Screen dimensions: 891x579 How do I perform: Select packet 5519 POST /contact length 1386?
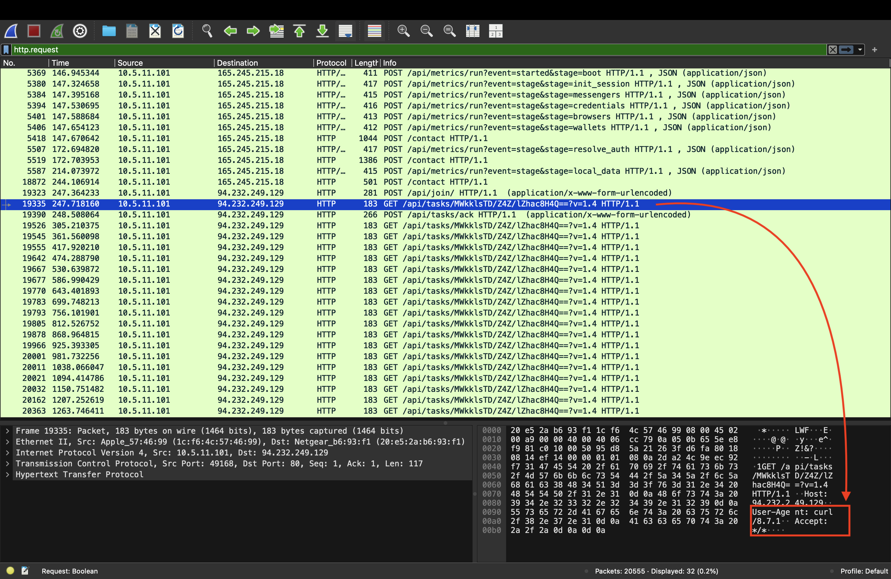445,160
